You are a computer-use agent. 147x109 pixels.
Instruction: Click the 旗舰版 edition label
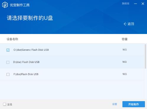tap(126, 4)
